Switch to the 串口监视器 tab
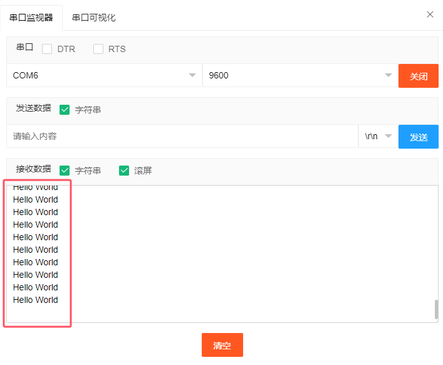 pyautogui.click(x=31, y=18)
